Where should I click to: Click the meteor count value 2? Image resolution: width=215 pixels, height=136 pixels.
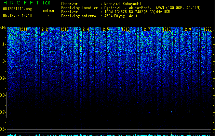tap(49, 16)
